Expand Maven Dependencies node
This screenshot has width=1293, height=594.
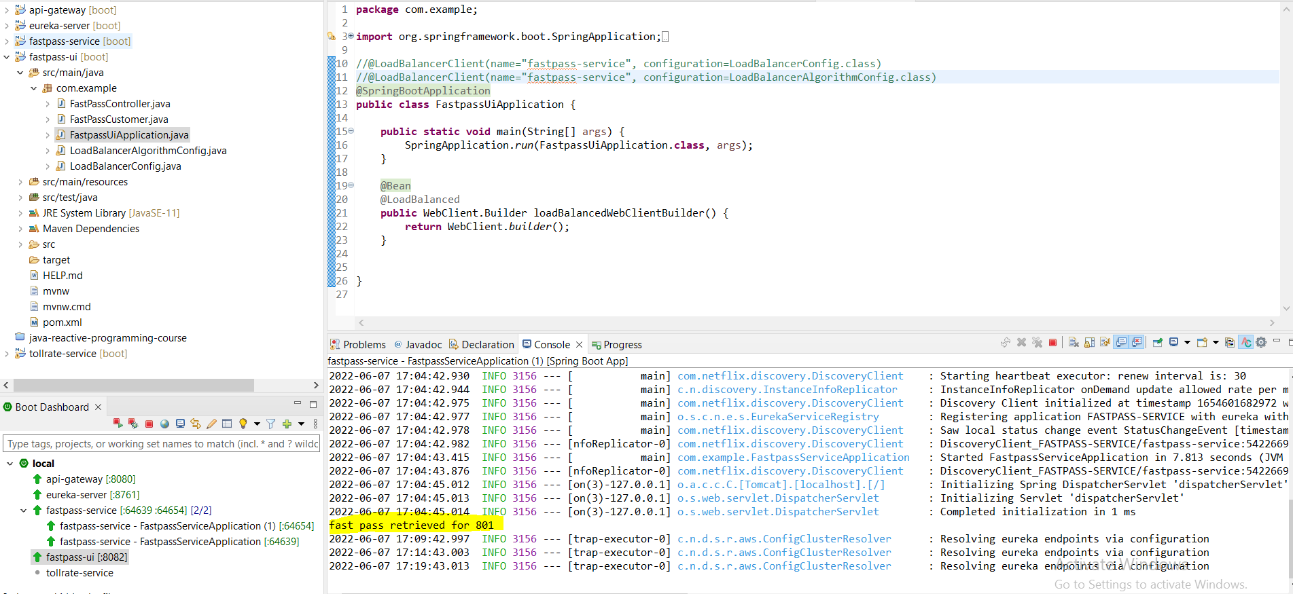(x=20, y=229)
